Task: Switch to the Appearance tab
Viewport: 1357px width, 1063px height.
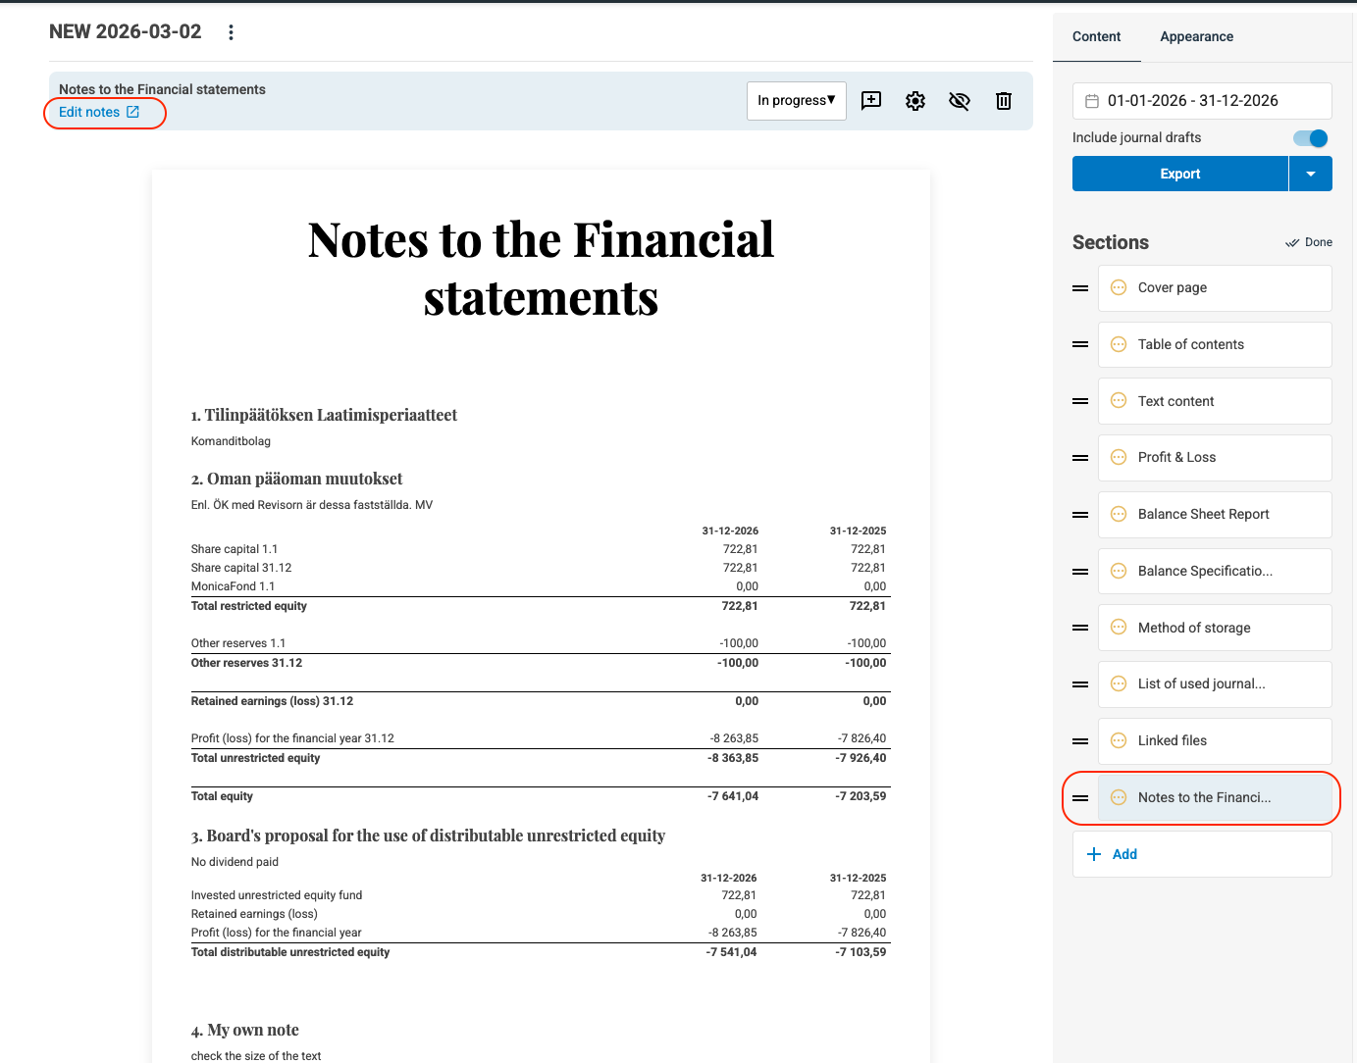Action: click(1196, 36)
